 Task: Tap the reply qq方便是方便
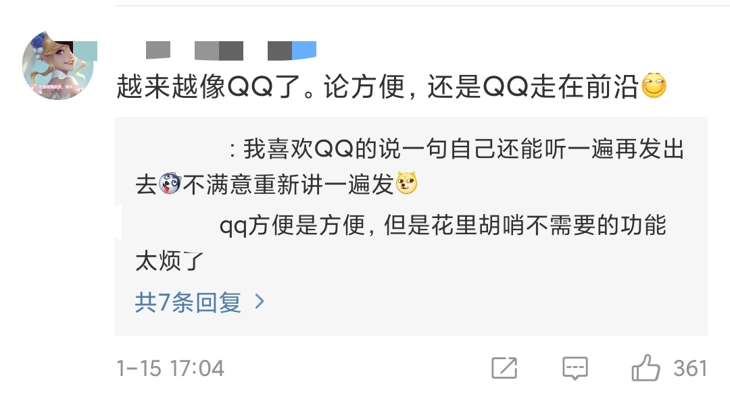coord(400,243)
